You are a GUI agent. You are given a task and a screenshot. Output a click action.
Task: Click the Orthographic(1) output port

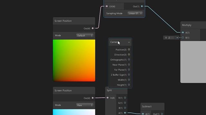(129, 59)
